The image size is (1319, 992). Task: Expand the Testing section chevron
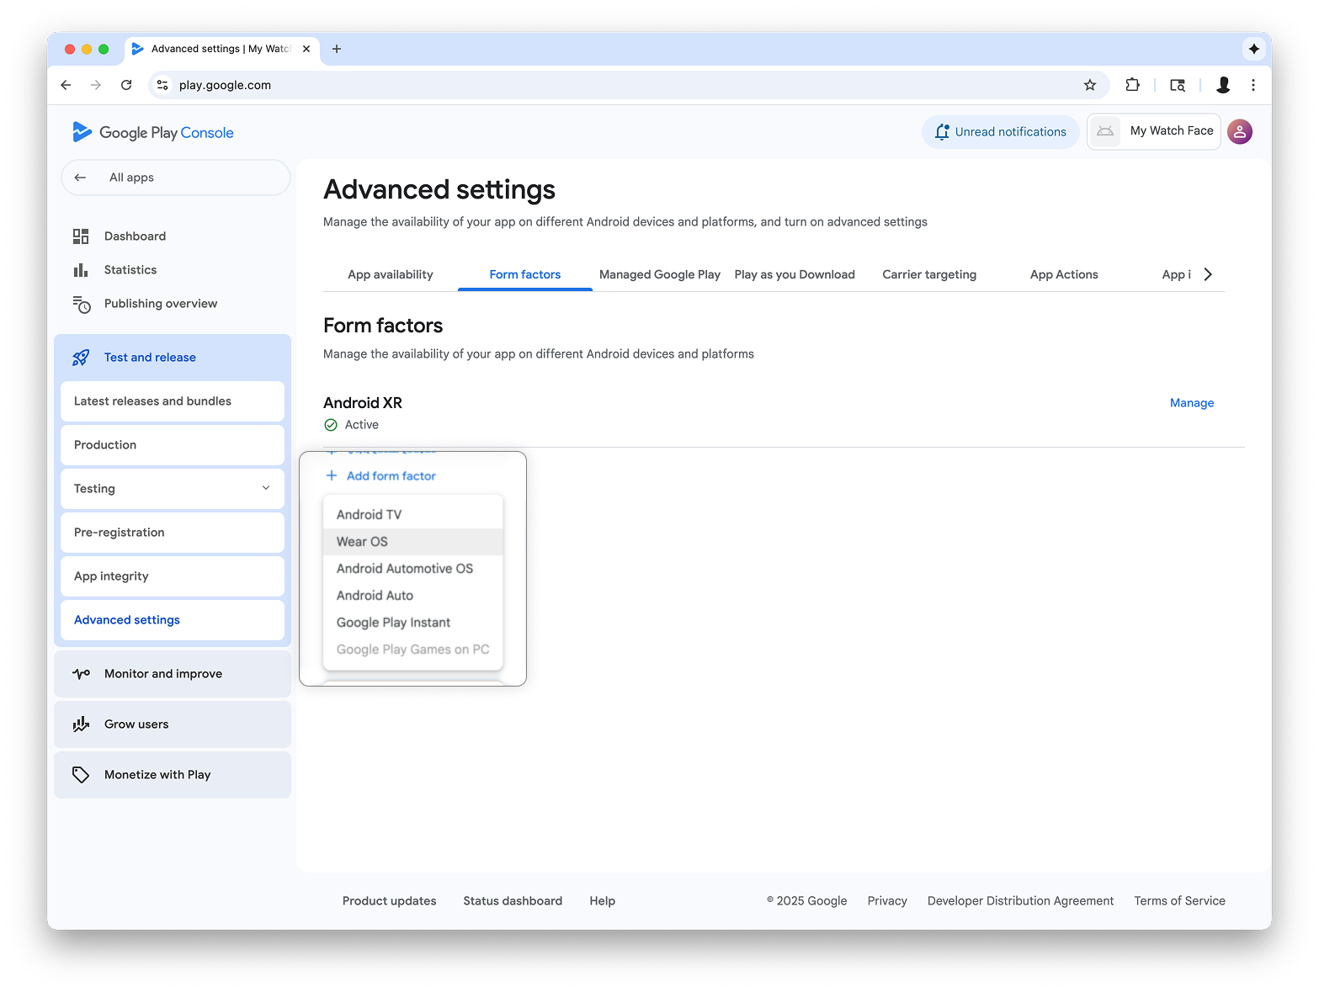click(x=266, y=489)
